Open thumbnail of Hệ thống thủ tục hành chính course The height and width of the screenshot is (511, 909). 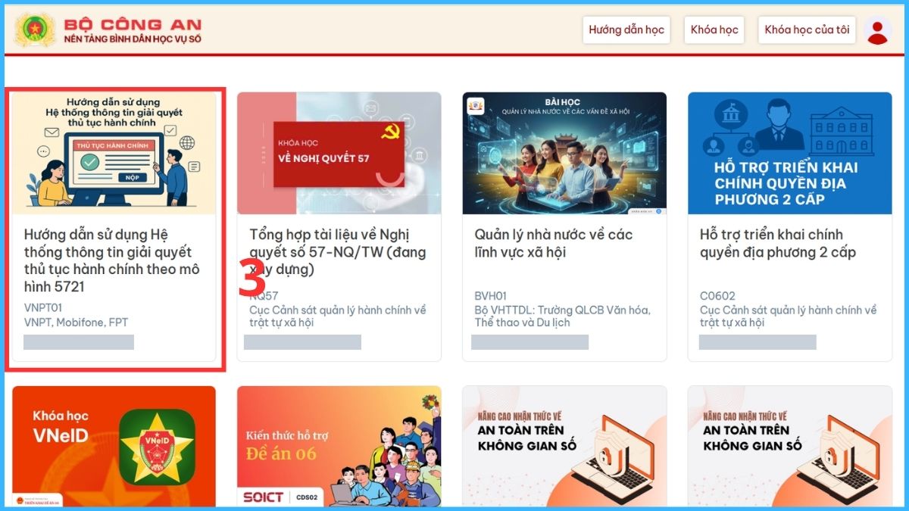[x=114, y=154]
